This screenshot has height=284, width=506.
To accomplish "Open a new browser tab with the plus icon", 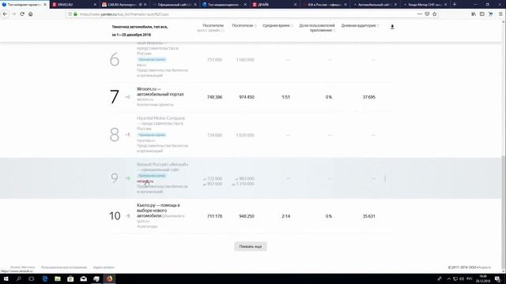I will [455, 5].
